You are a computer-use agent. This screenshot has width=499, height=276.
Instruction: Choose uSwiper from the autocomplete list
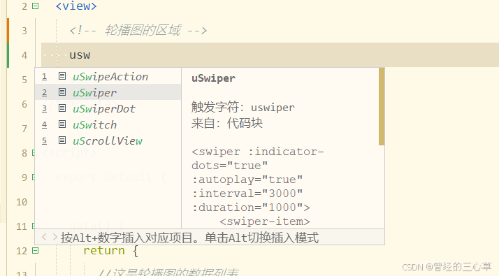[108, 92]
